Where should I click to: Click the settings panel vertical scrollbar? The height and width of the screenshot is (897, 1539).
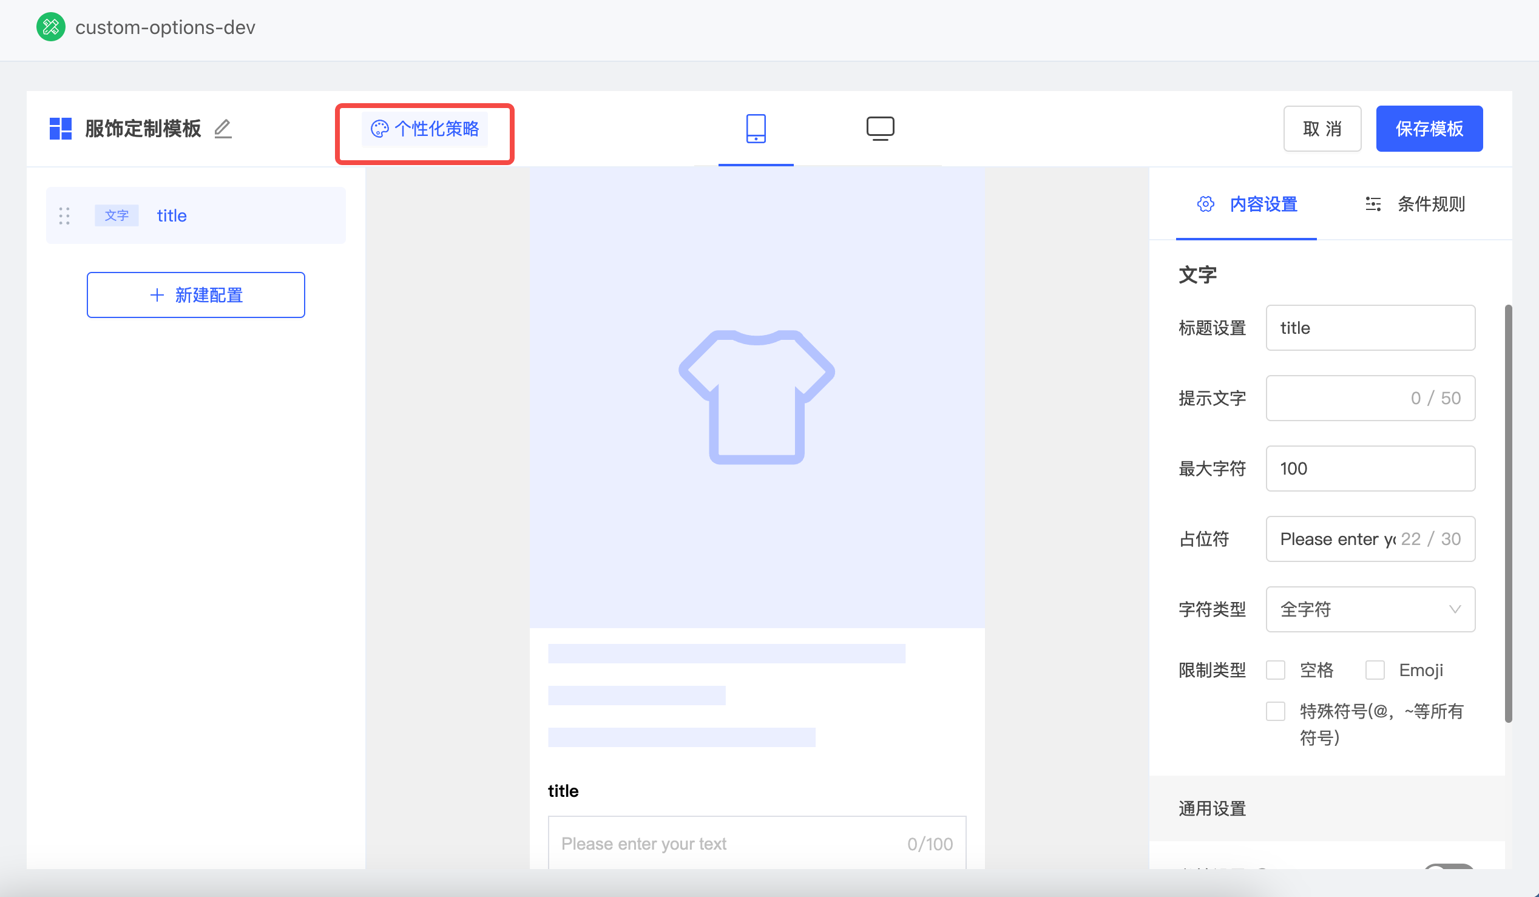1508,513
